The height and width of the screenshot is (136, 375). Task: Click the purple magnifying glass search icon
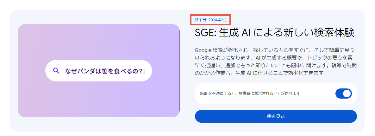click(x=56, y=71)
